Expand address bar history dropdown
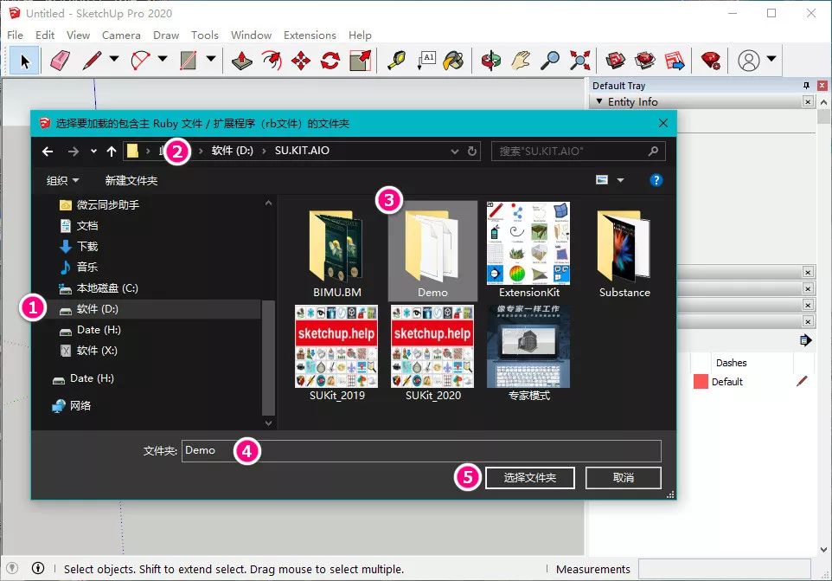Screen dimensions: 832x581 click(x=455, y=152)
